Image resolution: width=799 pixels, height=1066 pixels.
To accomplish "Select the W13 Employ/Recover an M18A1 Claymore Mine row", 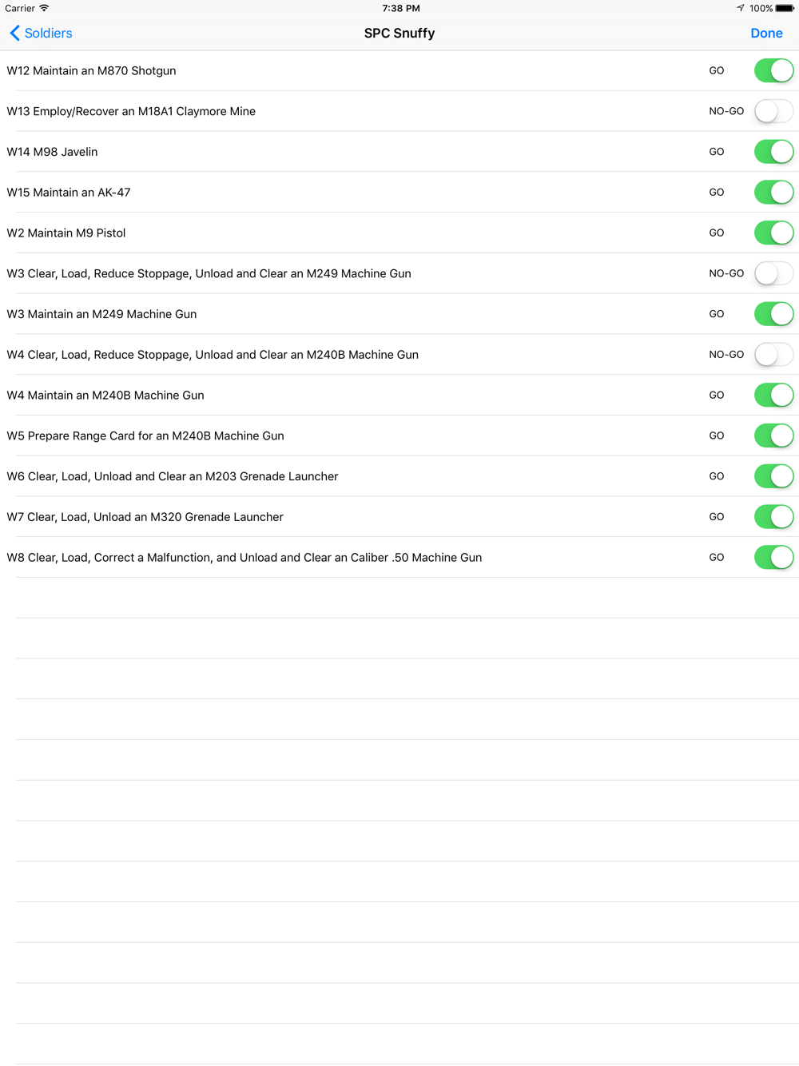I will pyautogui.click(x=399, y=111).
